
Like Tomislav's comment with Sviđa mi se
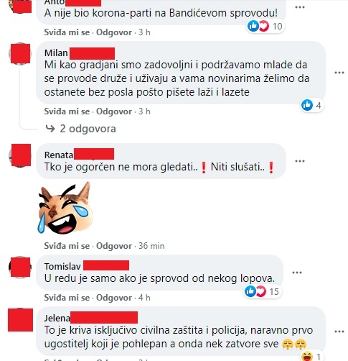click(x=67, y=298)
